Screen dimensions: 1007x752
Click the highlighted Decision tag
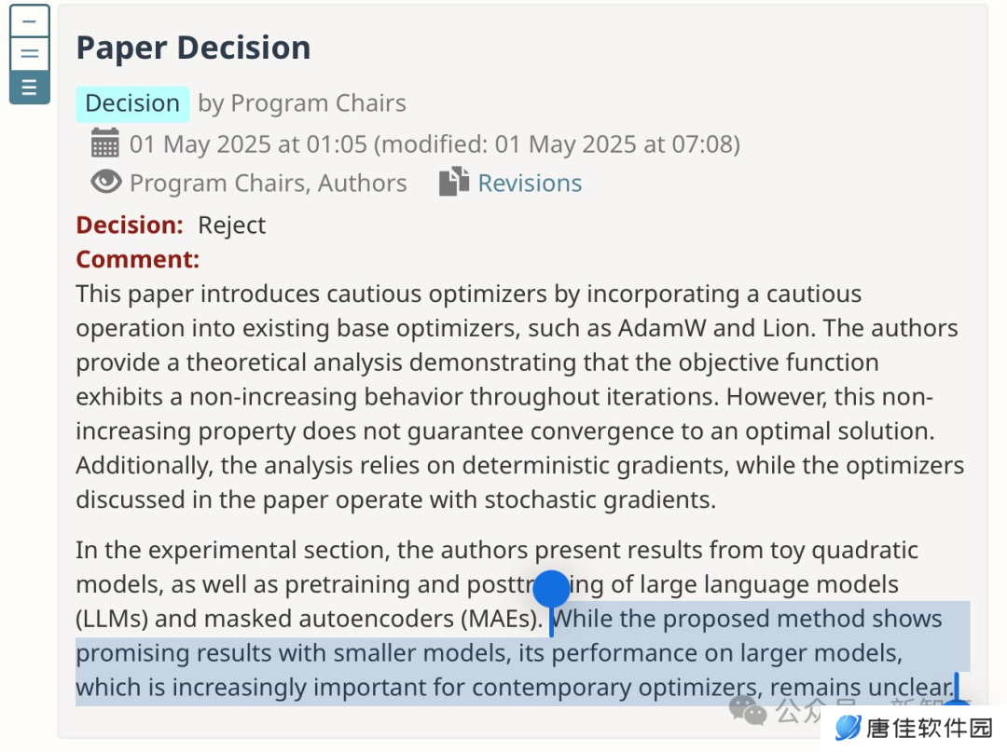[132, 104]
